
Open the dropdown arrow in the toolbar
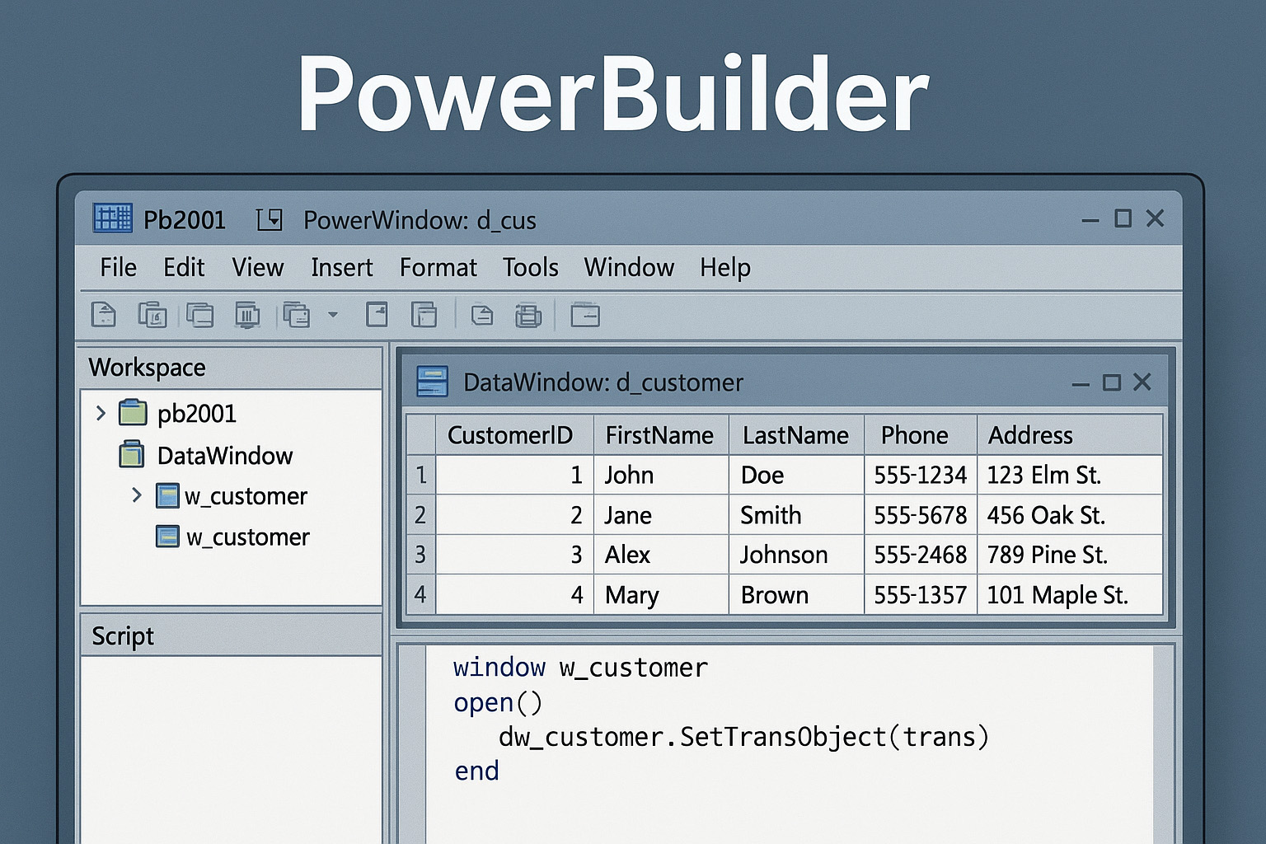tap(333, 315)
